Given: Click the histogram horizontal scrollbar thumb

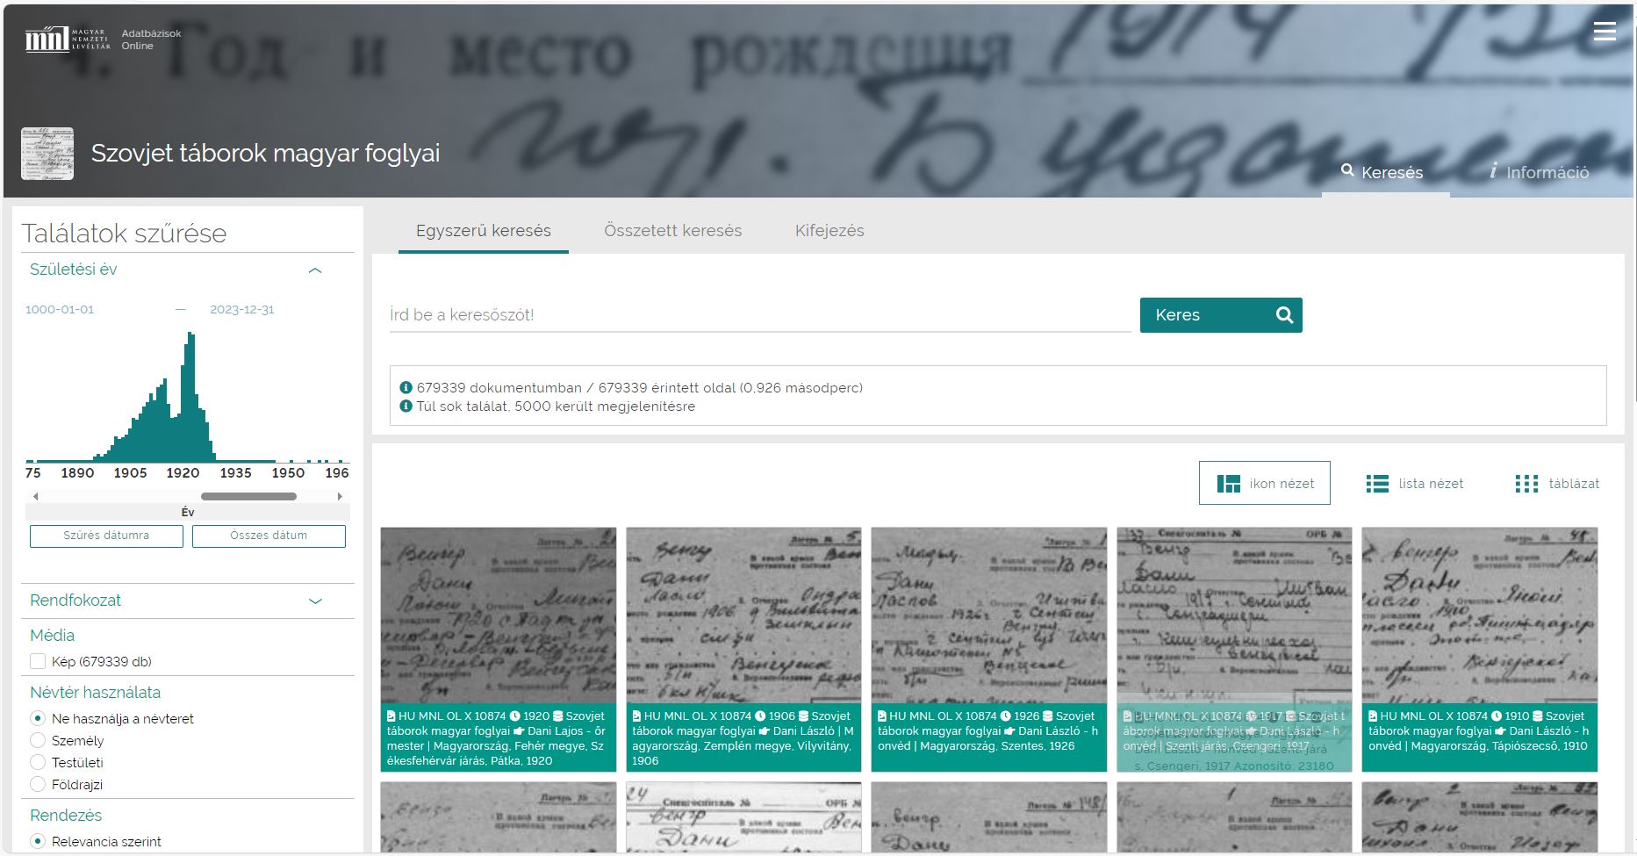Looking at the screenshot, I should tap(248, 497).
